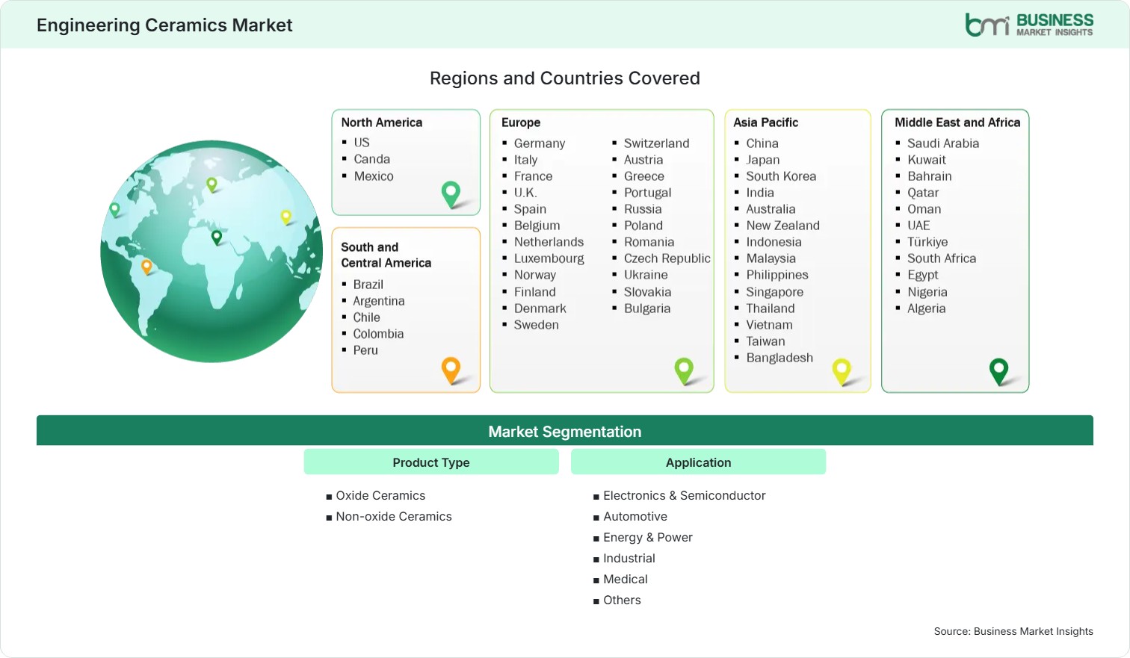
Task: Click Peru in the country list
Action: tap(365, 350)
